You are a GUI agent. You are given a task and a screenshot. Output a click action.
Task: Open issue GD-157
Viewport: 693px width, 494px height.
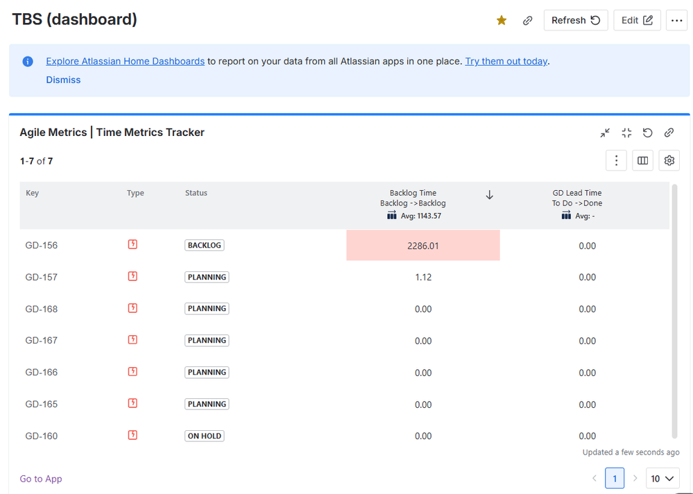point(42,278)
